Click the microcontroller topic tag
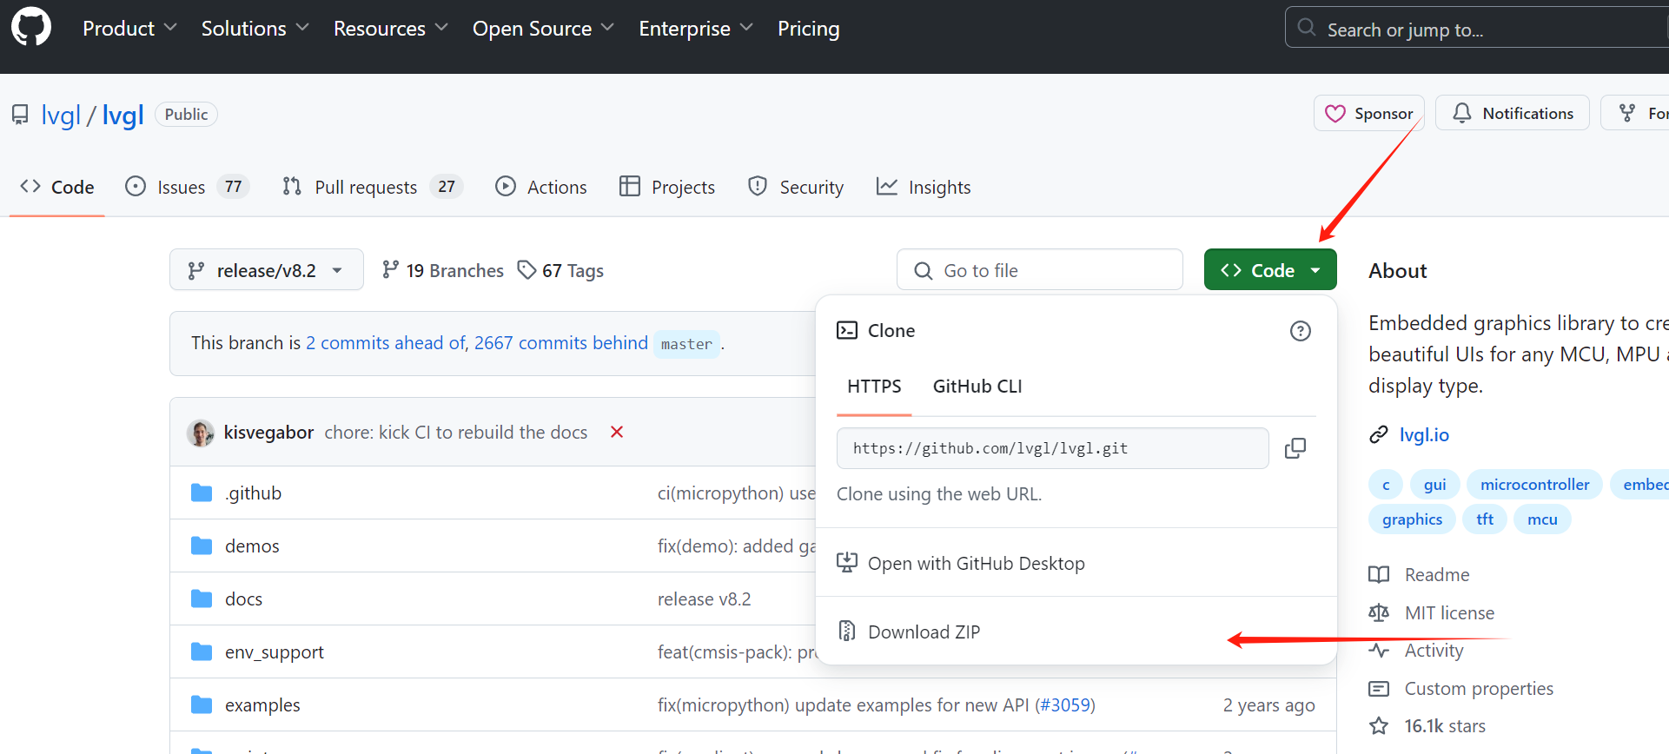This screenshot has height=754, width=1669. pyautogui.click(x=1534, y=485)
